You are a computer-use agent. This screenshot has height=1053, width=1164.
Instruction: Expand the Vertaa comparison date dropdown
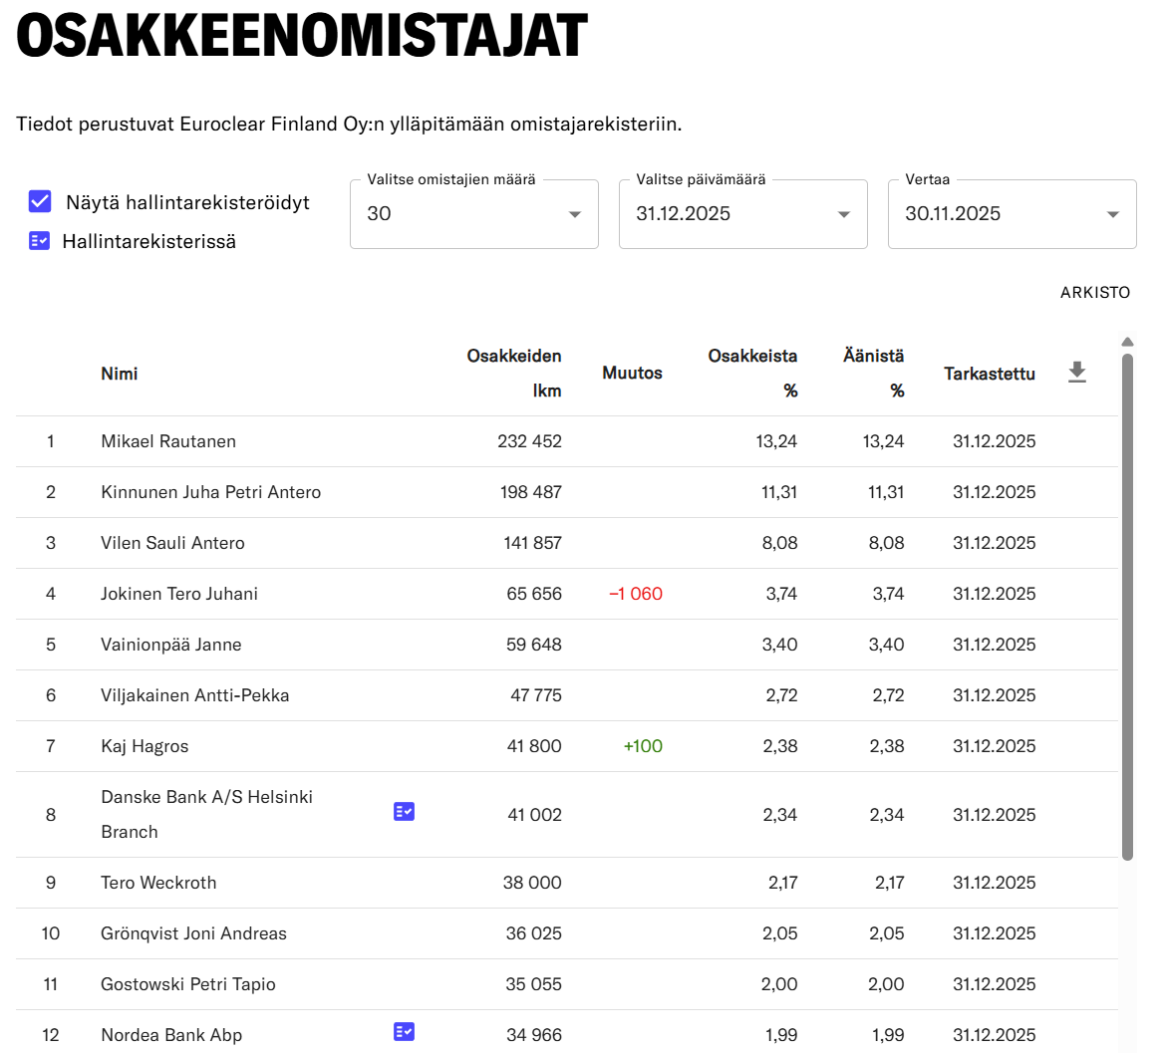pyautogui.click(x=1012, y=214)
